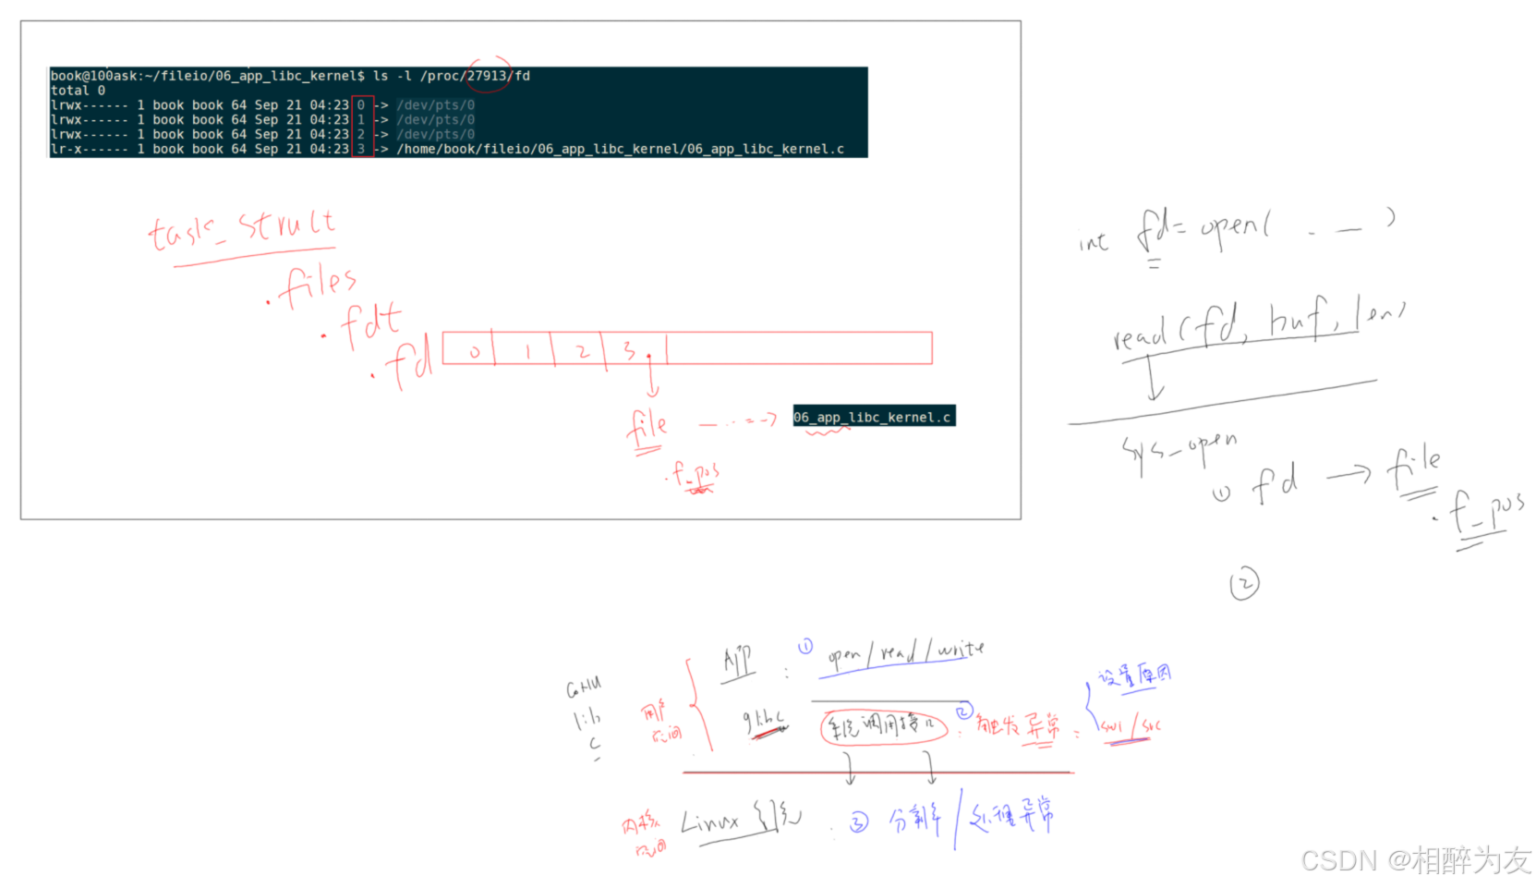Click the handwritten "sys_open" label
1536x888 pixels.
[x=1179, y=452]
